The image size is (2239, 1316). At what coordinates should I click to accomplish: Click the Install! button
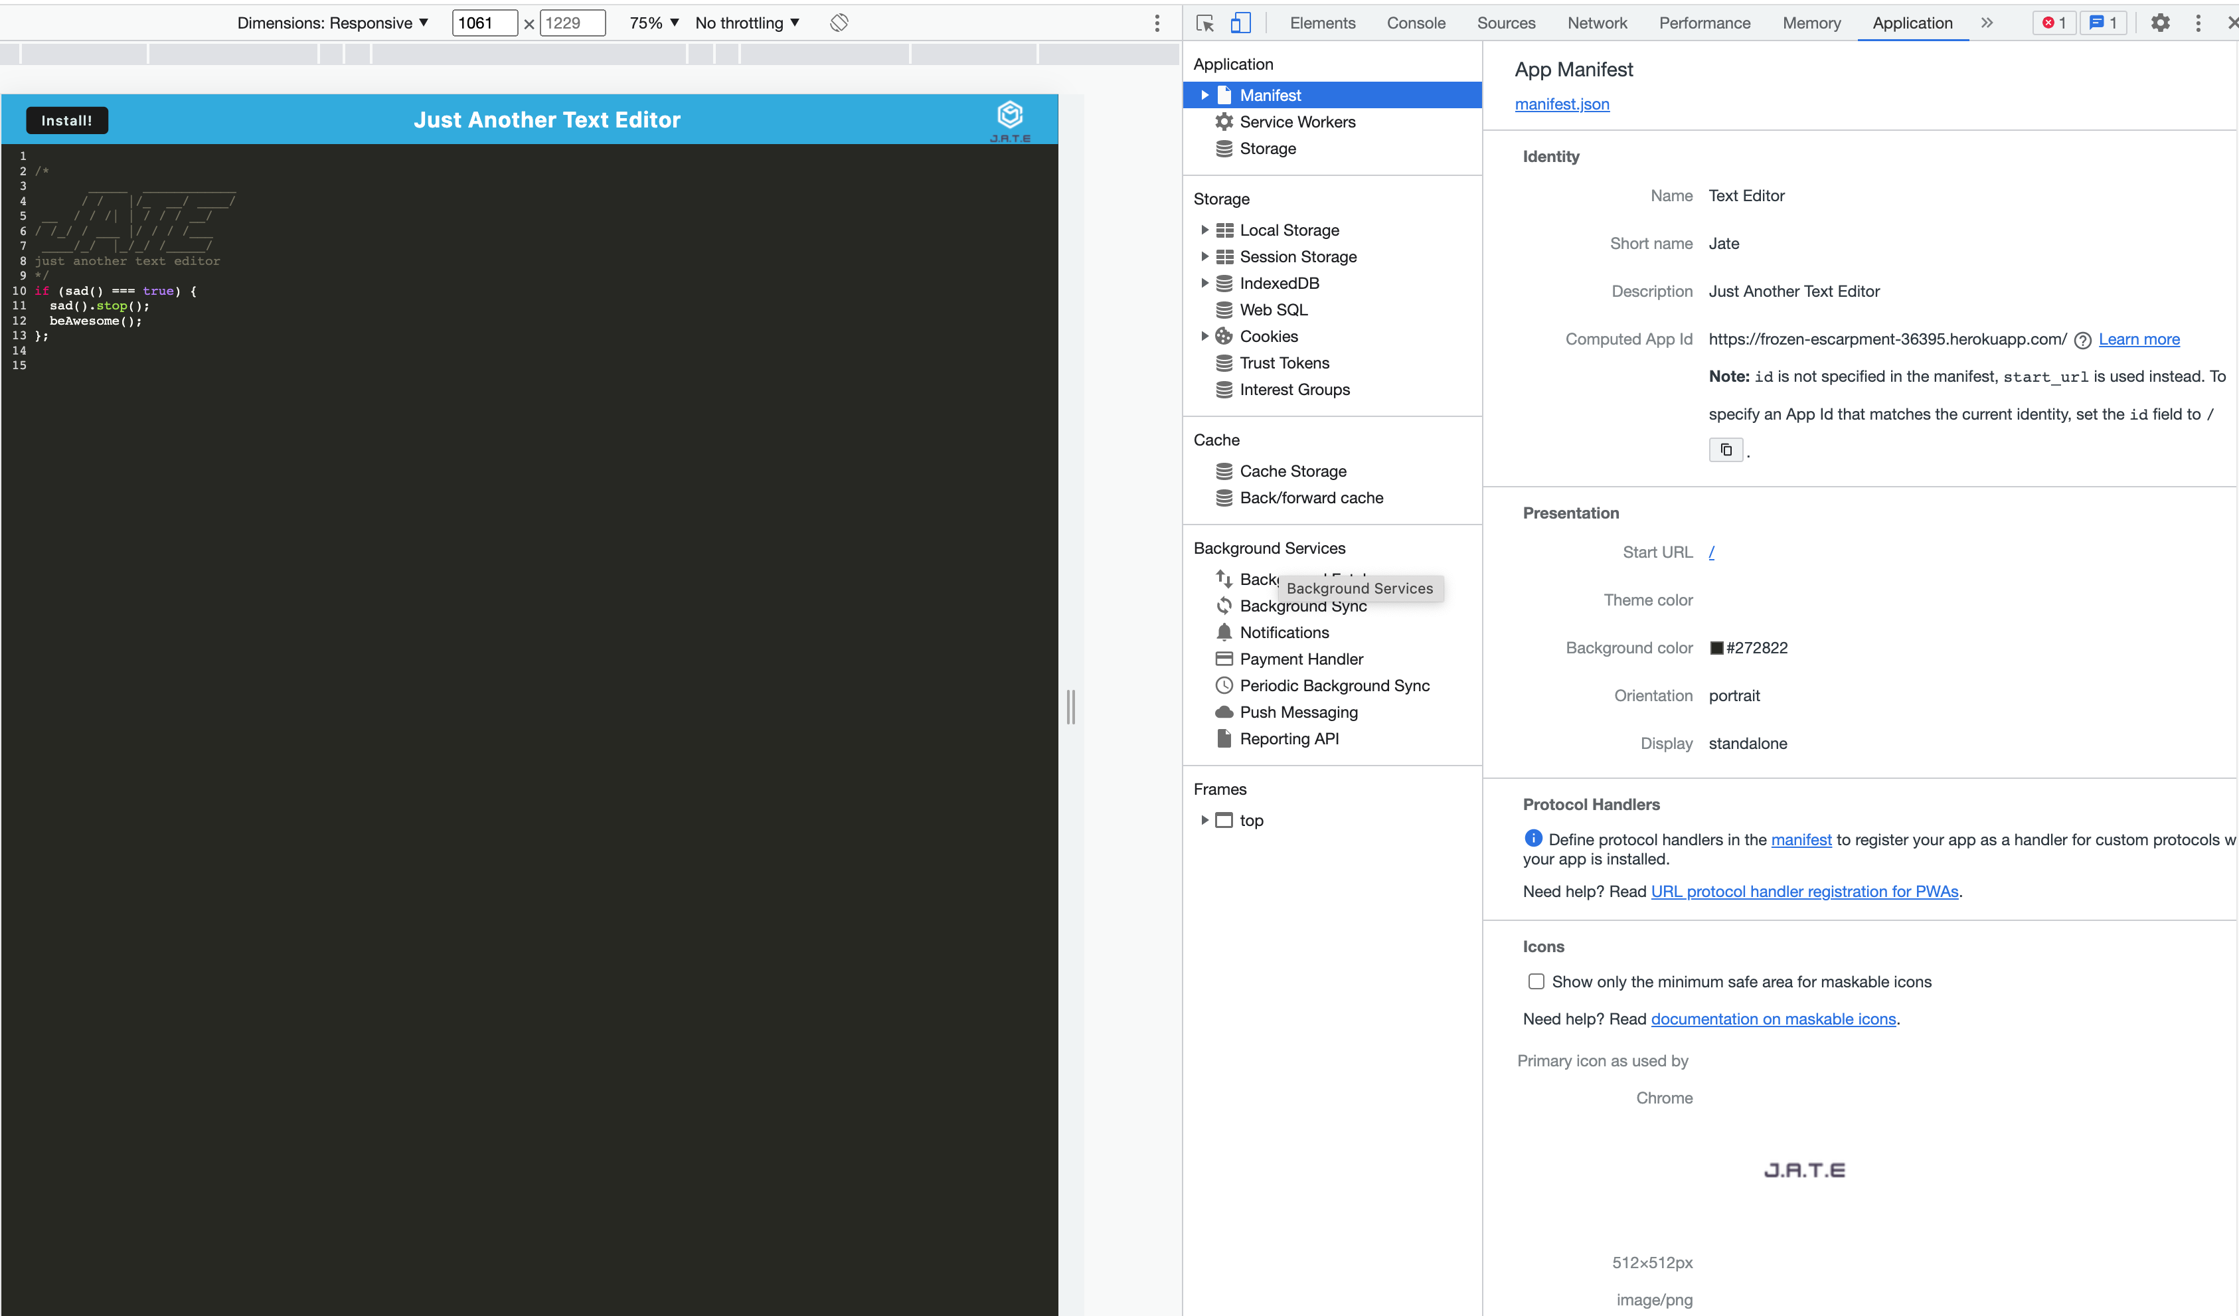66,121
